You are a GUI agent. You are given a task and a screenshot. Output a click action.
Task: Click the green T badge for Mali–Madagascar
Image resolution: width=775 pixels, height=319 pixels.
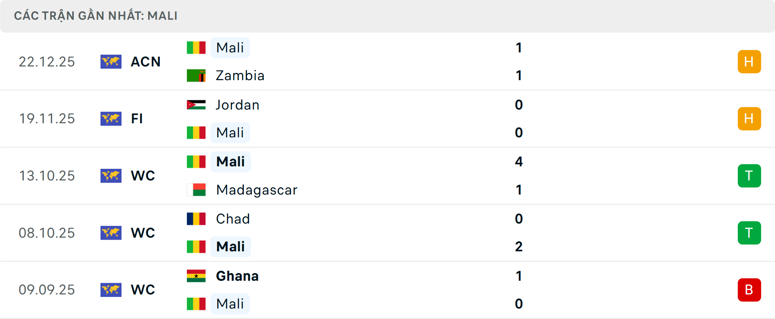click(x=749, y=176)
